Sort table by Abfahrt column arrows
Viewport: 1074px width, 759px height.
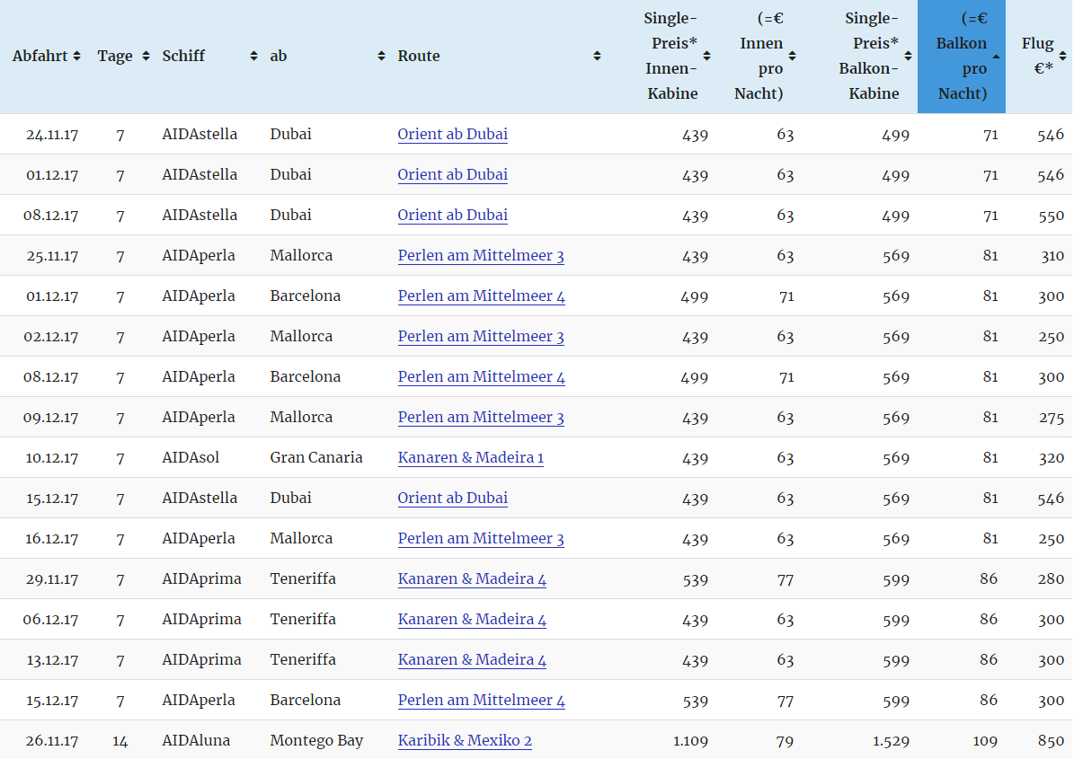point(76,56)
